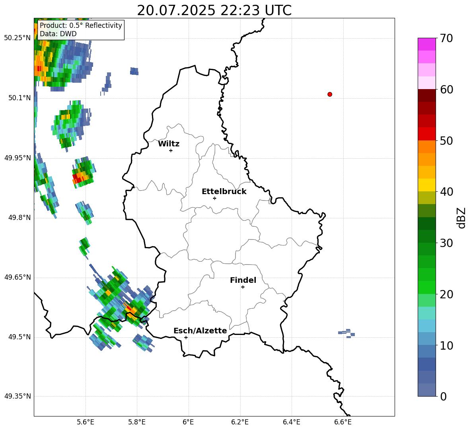Click the 6.4°E longitude label

[291, 422]
